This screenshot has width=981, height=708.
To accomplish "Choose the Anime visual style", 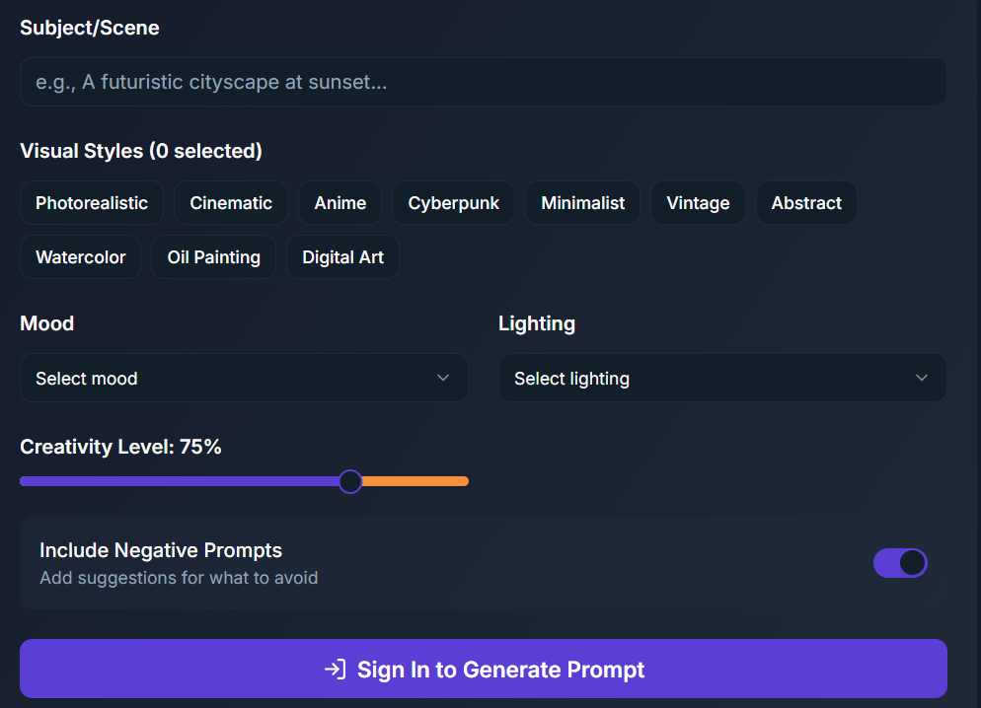I will [340, 202].
